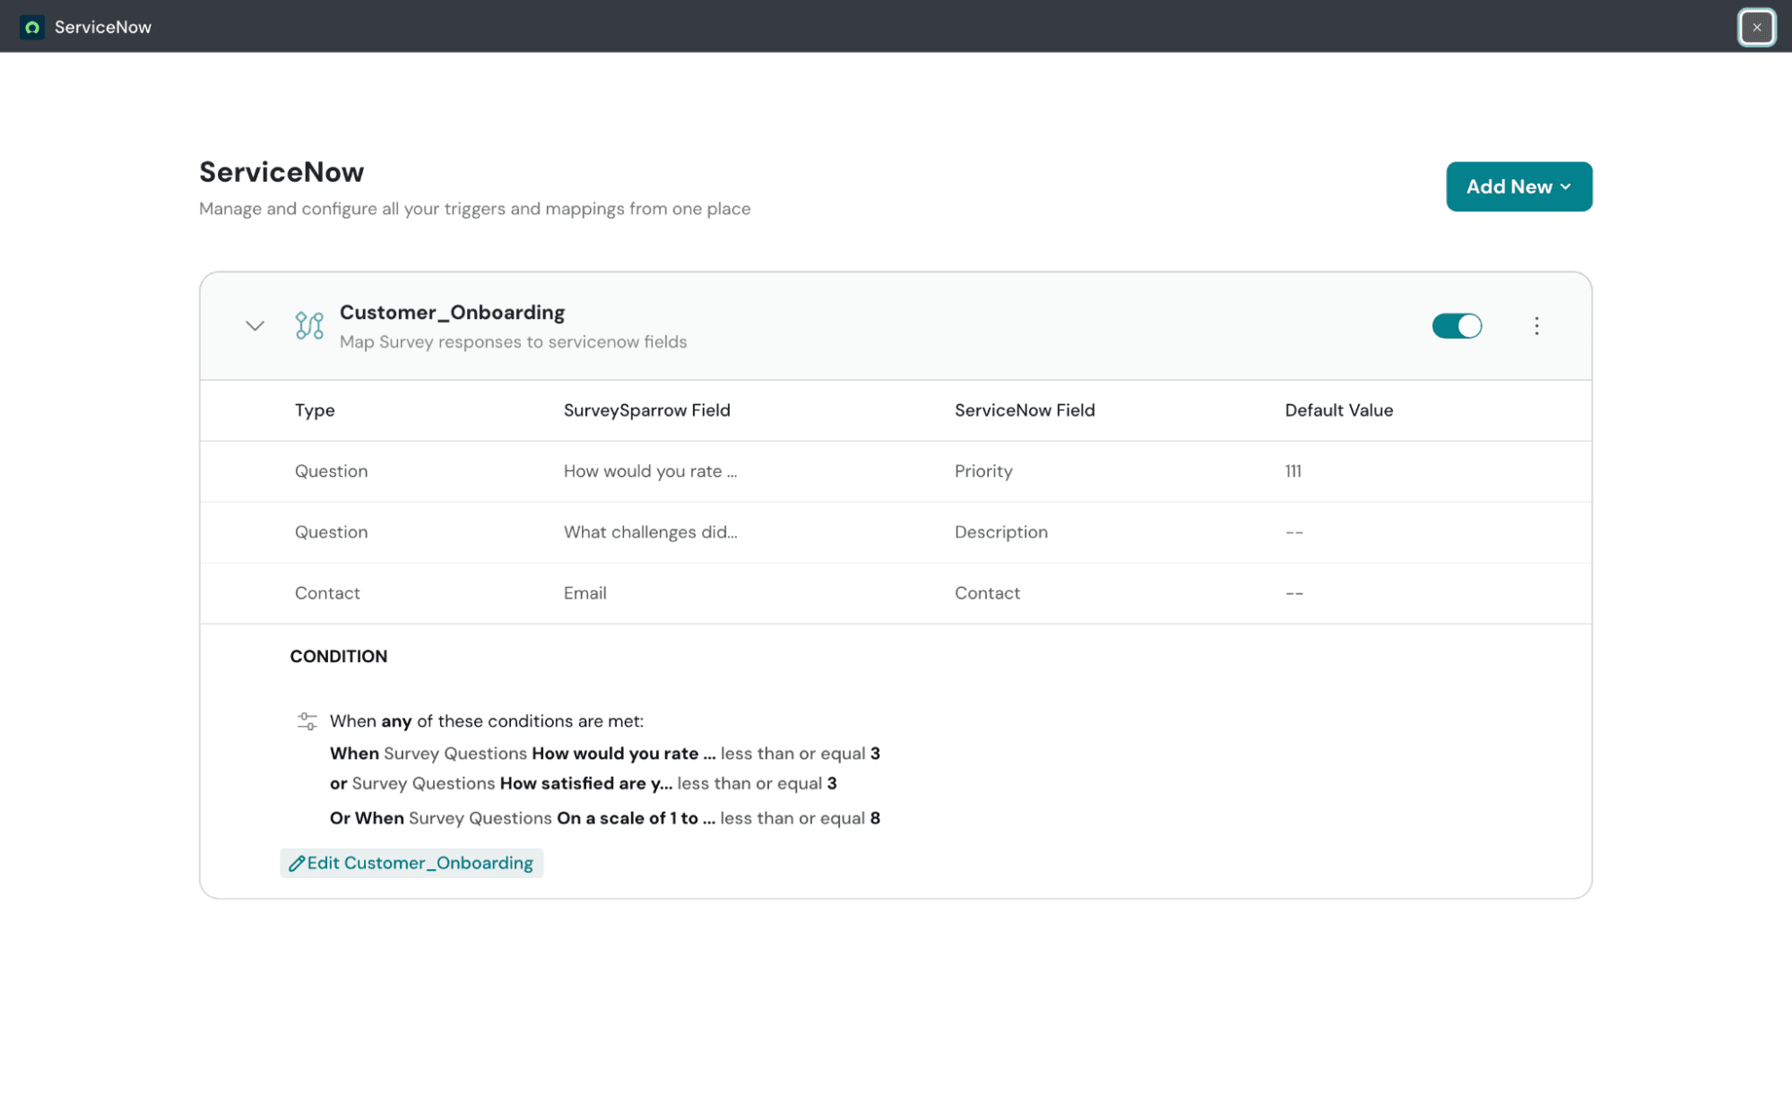Click the CONDITION section heading
This screenshot has width=1792, height=1120.
(x=338, y=657)
